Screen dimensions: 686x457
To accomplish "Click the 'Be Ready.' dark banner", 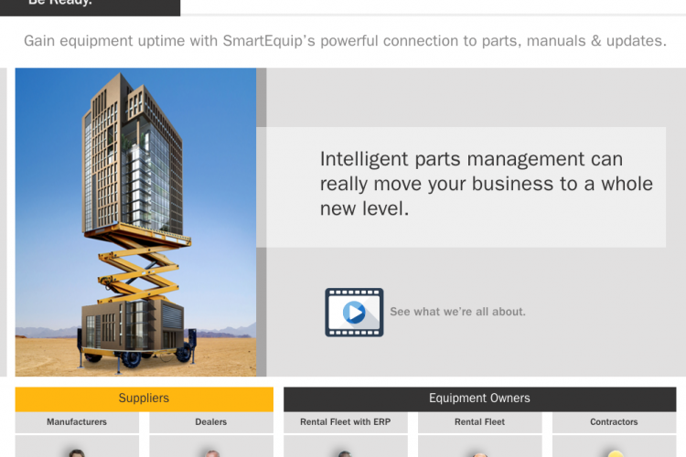I will pos(90,6).
